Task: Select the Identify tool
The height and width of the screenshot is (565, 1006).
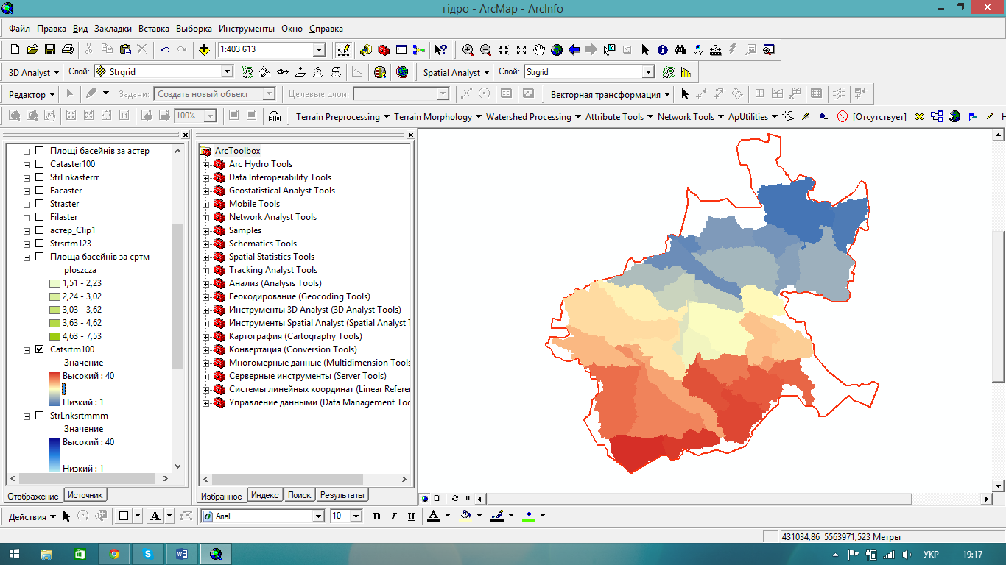Action: pos(663,50)
